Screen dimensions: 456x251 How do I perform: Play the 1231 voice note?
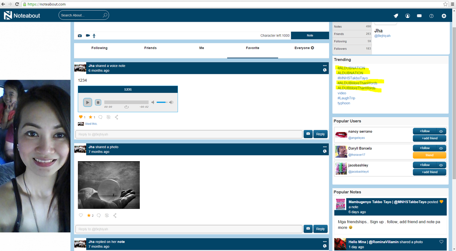(87, 102)
